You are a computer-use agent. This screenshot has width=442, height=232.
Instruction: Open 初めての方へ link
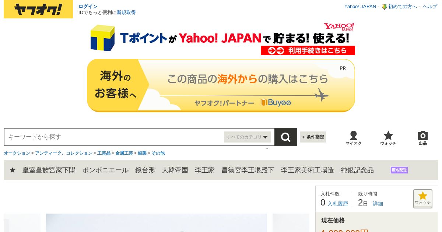403,7
